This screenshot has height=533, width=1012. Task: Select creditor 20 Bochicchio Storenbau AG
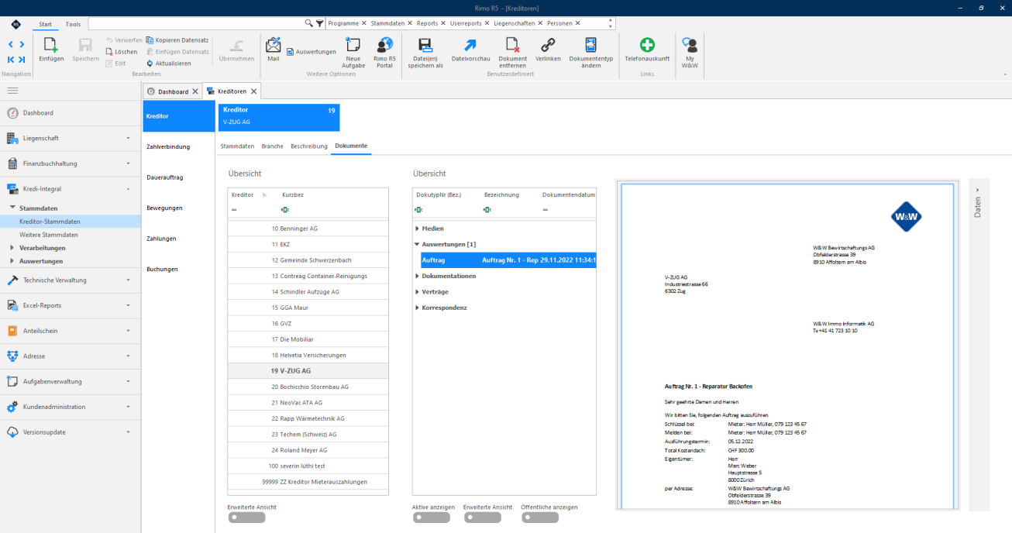point(308,387)
